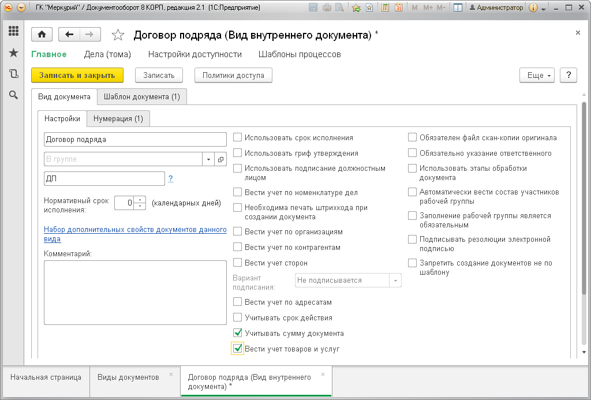Open the calendar from title bar
The image size is (591, 400).
(398, 8)
